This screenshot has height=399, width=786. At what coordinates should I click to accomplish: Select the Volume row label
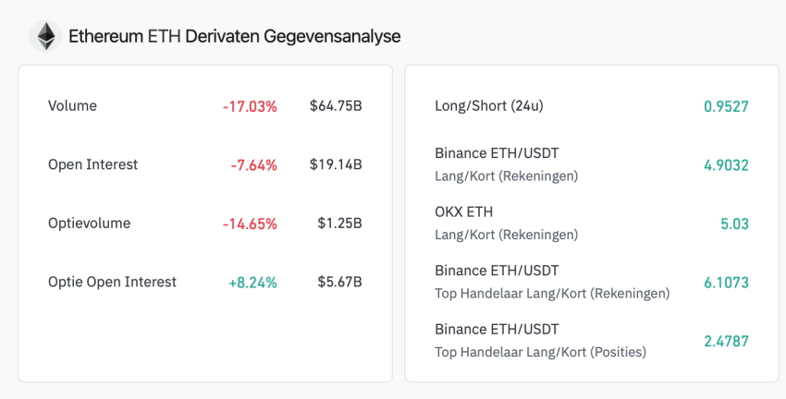tap(72, 106)
